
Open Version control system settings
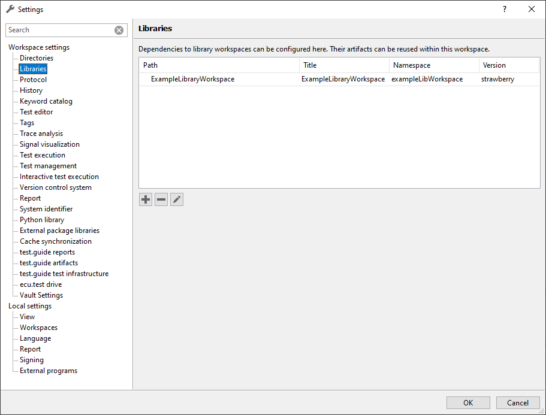(56, 187)
